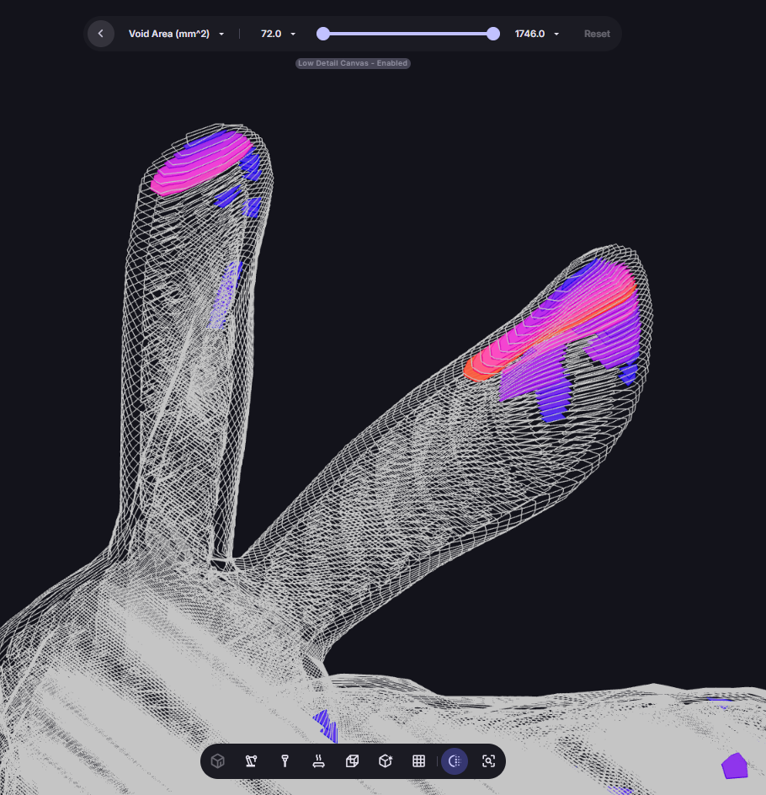Toggle the highlighted half-circle display mode

(455, 761)
